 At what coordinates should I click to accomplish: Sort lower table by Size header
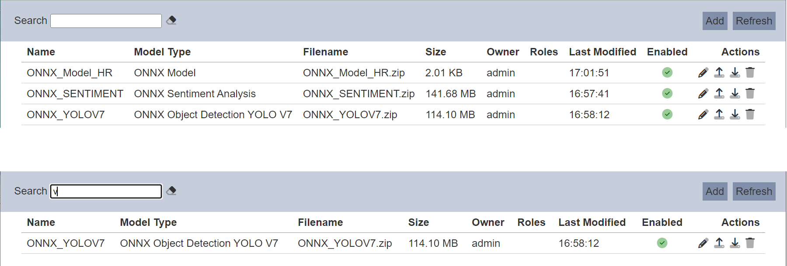[x=419, y=222]
